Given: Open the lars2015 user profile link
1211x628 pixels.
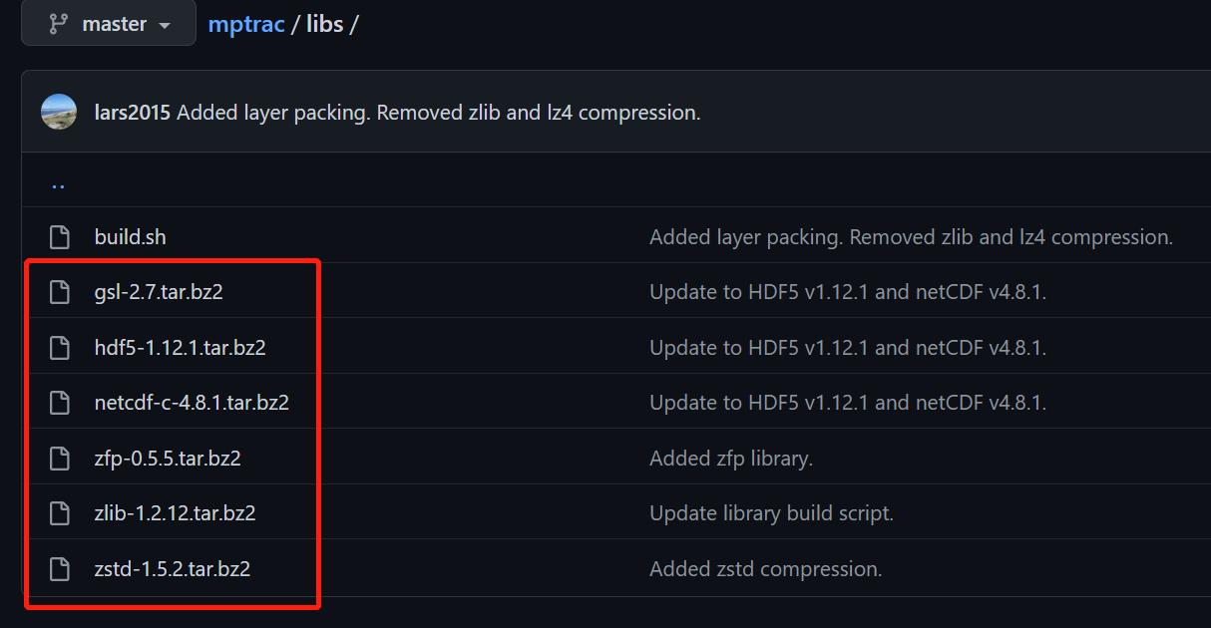Looking at the screenshot, I should pyautogui.click(x=133, y=113).
